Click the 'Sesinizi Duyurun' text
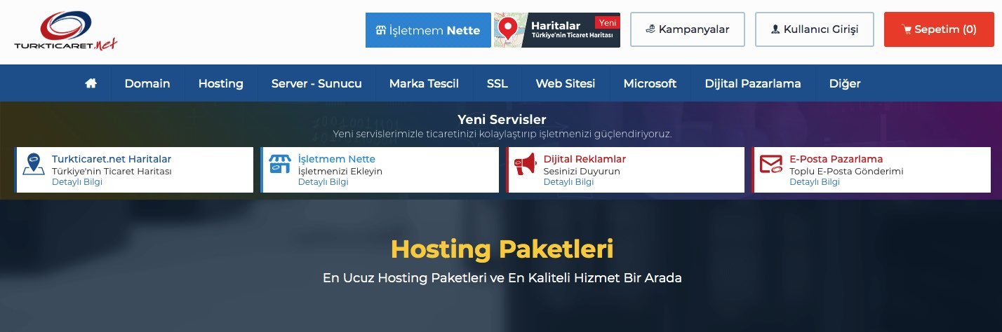The image size is (1002, 332). coord(582,171)
